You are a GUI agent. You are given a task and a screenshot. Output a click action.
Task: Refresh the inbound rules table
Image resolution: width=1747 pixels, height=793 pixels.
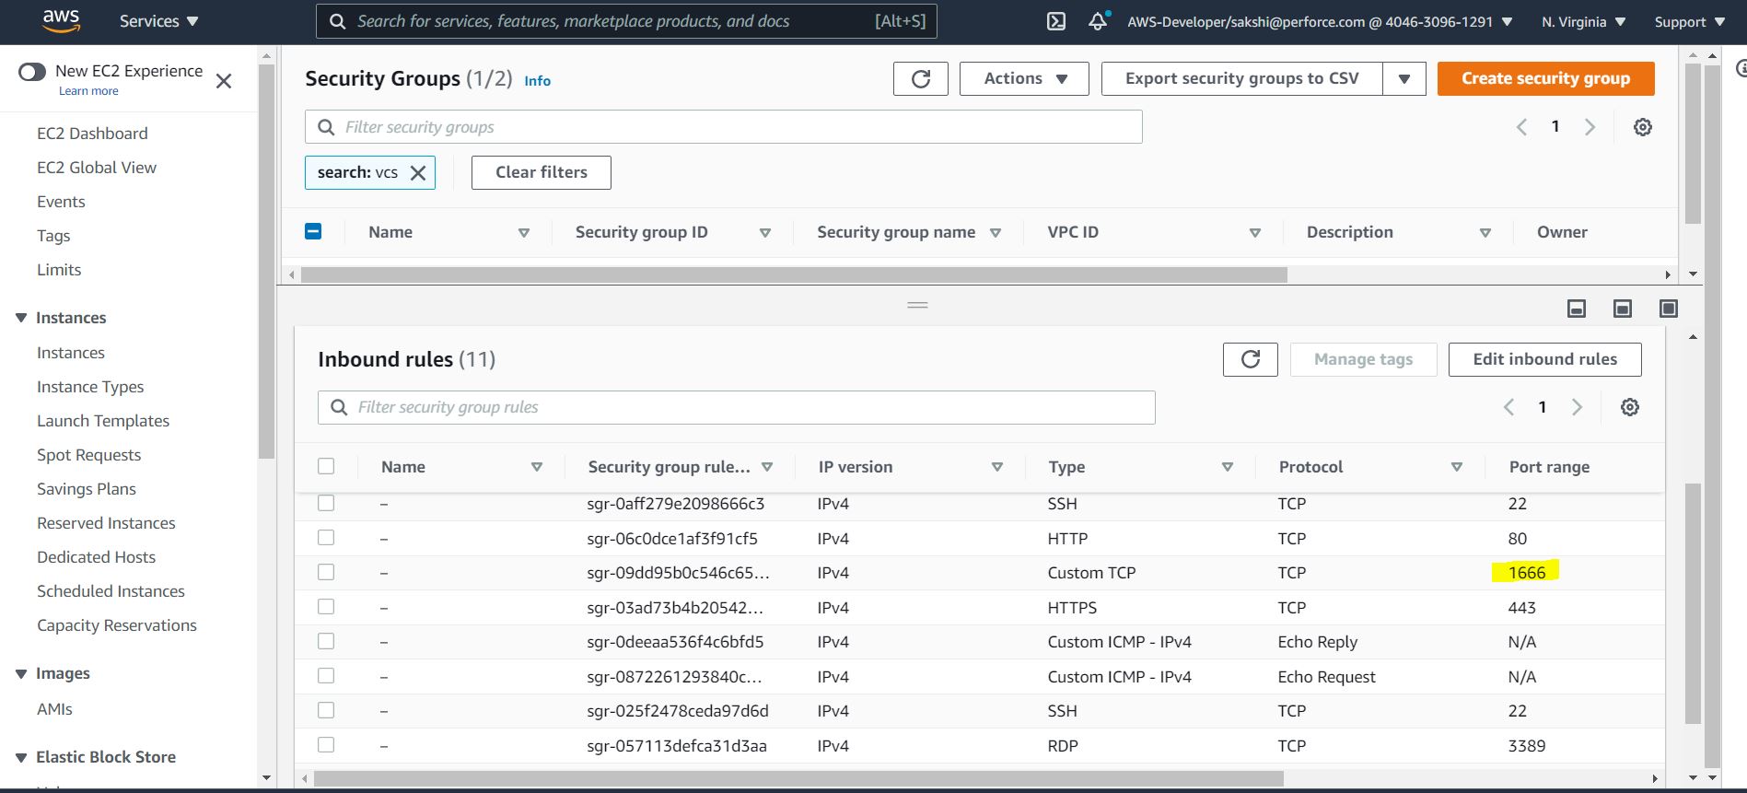1250,359
